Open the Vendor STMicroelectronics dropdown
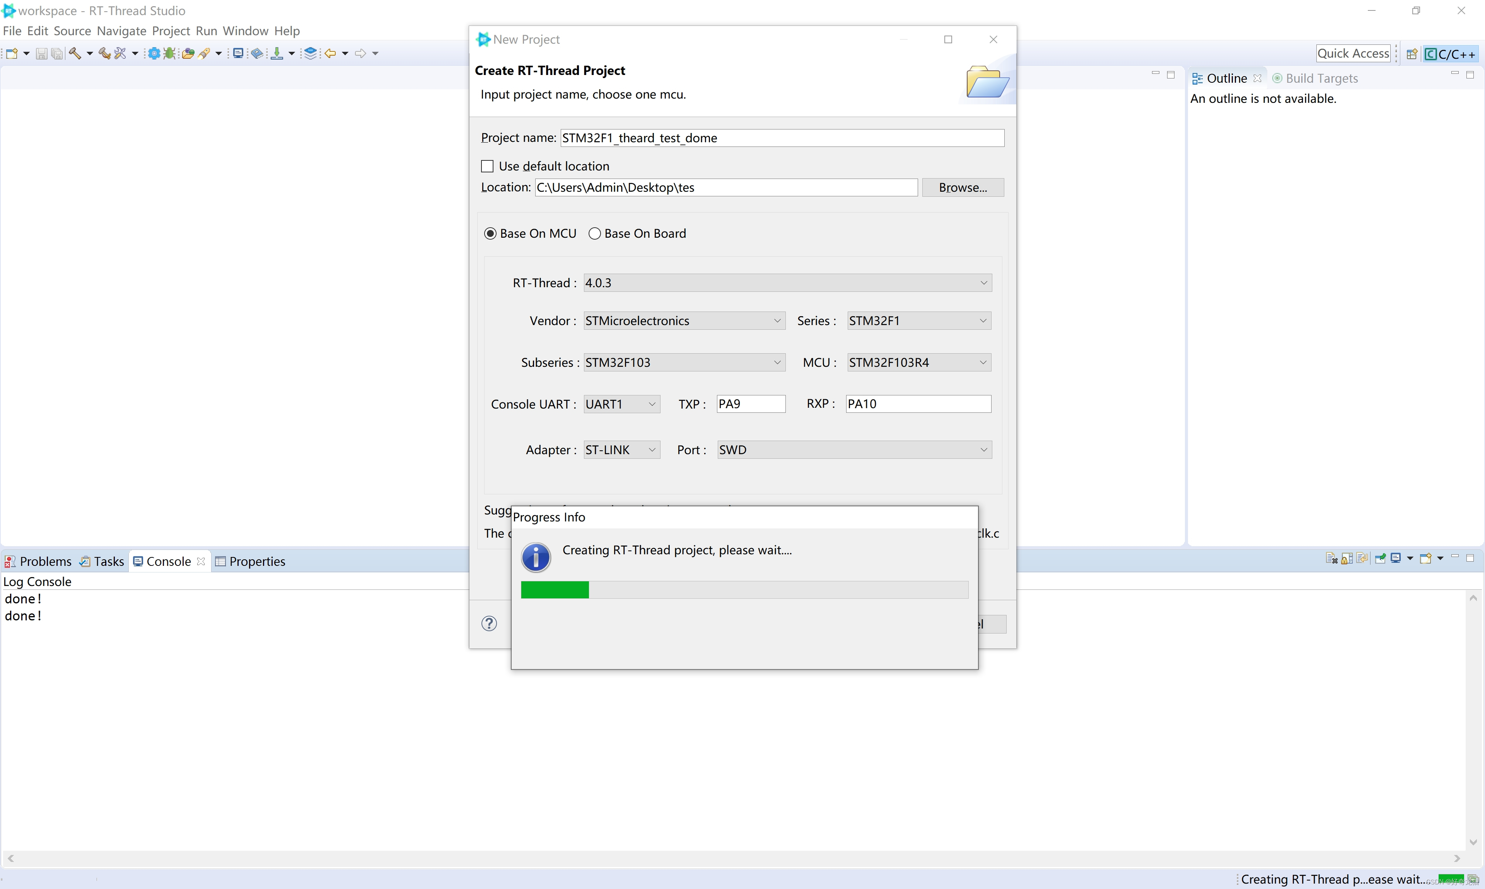 (x=684, y=321)
